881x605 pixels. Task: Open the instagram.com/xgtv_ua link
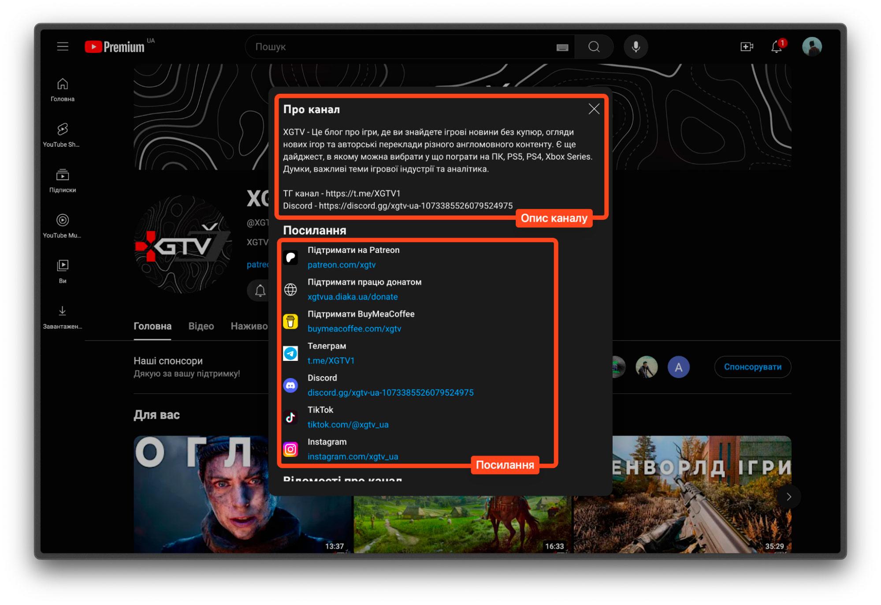point(353,457)
